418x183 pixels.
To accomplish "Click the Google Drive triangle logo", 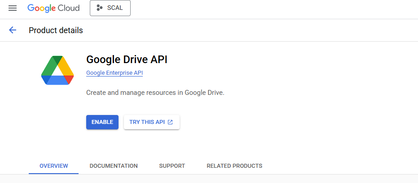I will tap(57, 71).
